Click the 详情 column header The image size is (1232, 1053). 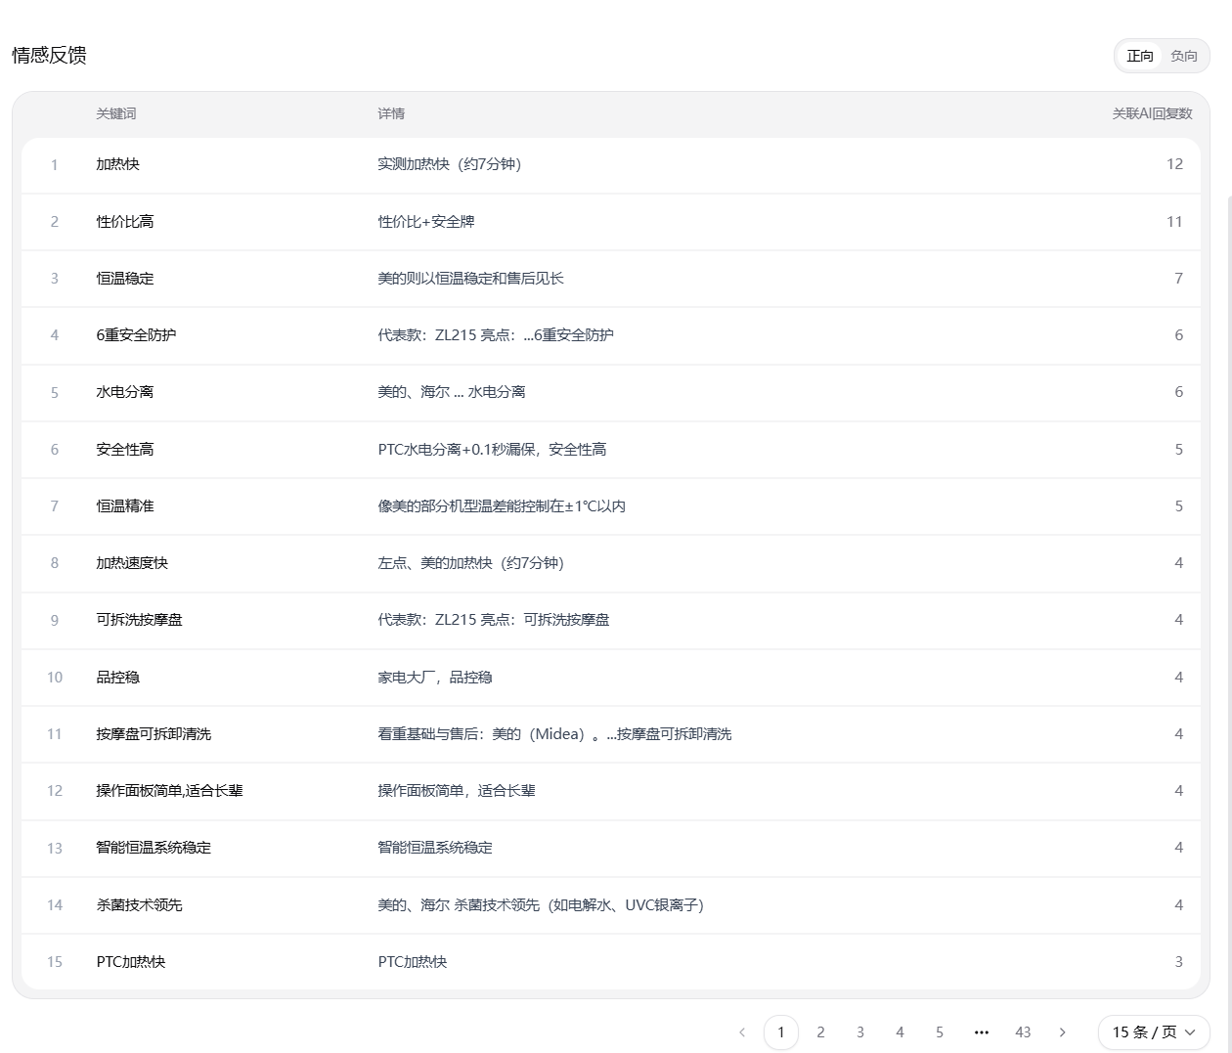click(x=391, y=113)
